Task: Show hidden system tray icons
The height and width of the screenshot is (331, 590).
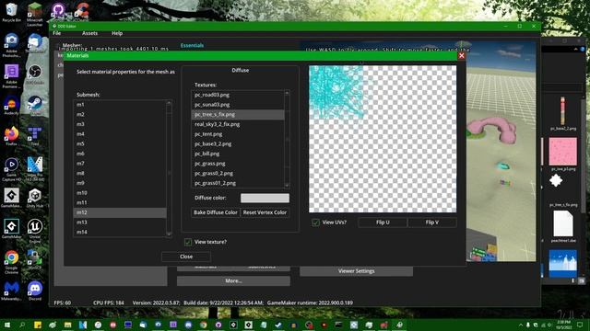Action: [x=521, y=325]
